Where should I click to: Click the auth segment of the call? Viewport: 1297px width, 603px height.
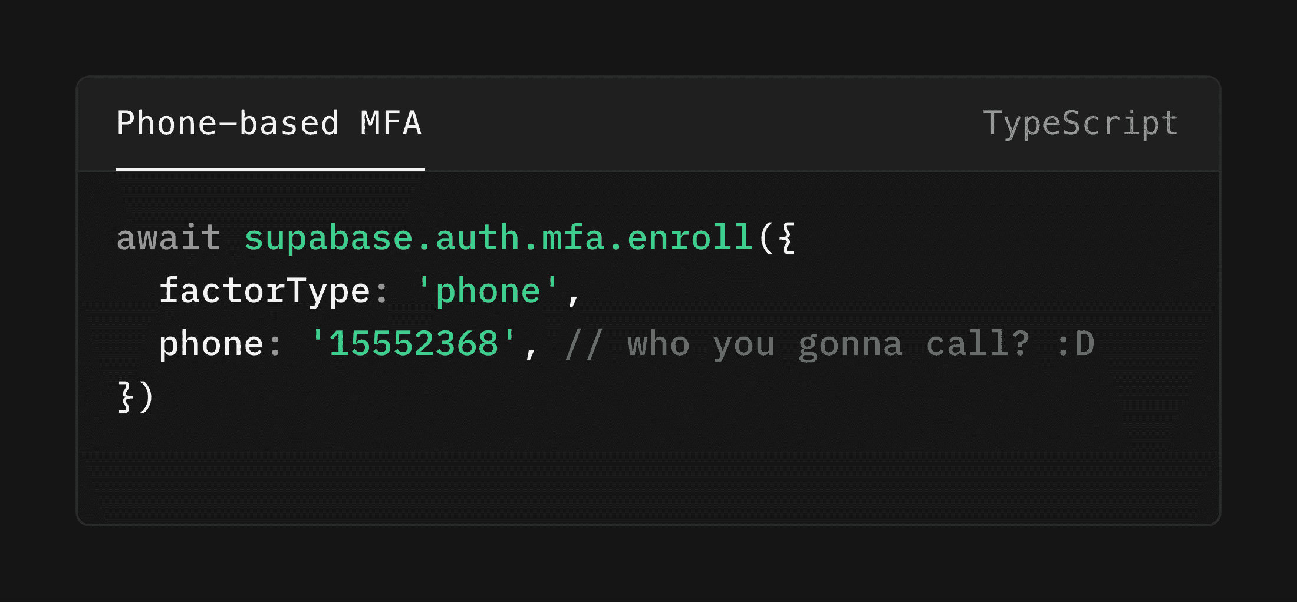click(477, 238)
